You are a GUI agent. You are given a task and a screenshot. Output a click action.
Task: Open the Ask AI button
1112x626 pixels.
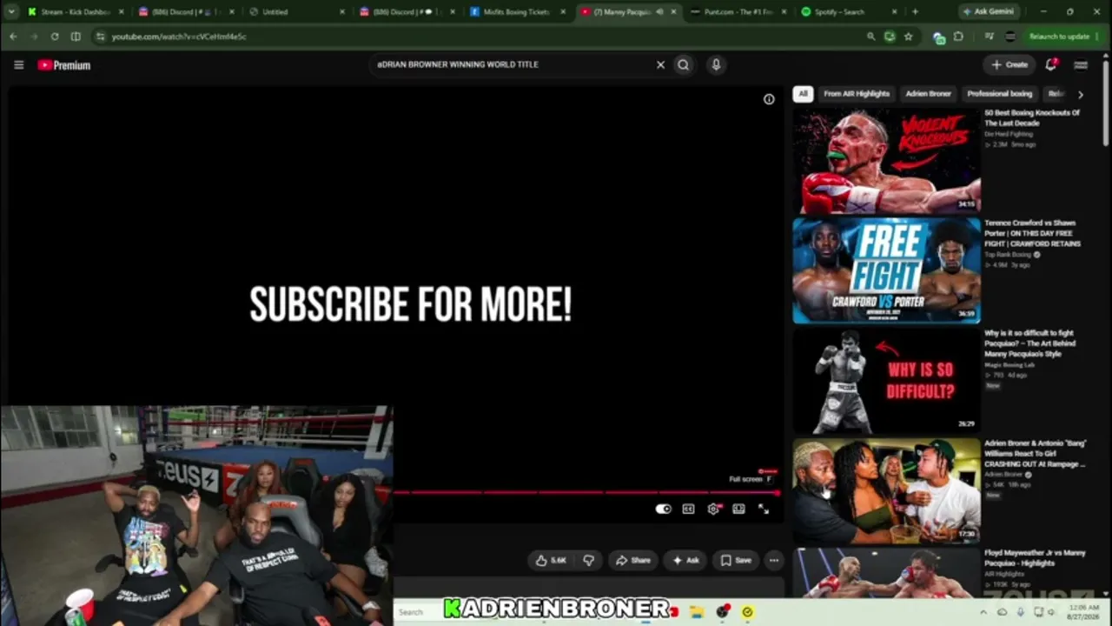(x=685, y=561)
